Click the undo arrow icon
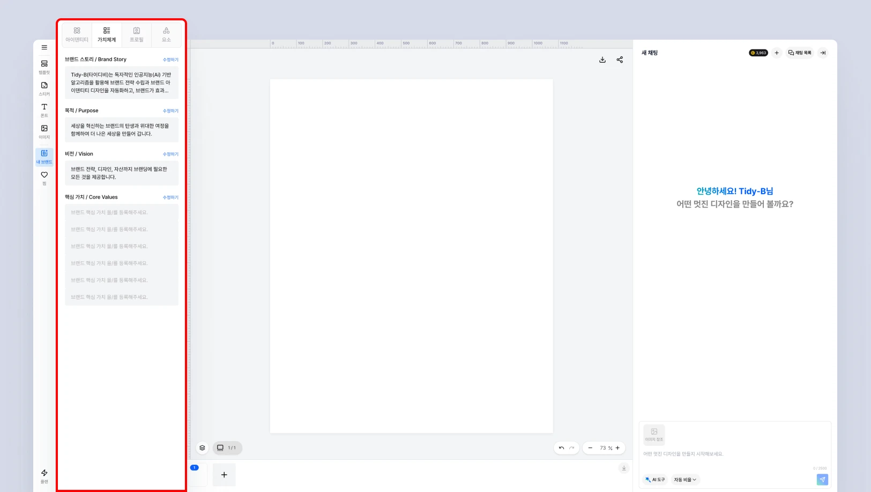Image resolution: width=871 pixels, height=492 pixels. 561,447
